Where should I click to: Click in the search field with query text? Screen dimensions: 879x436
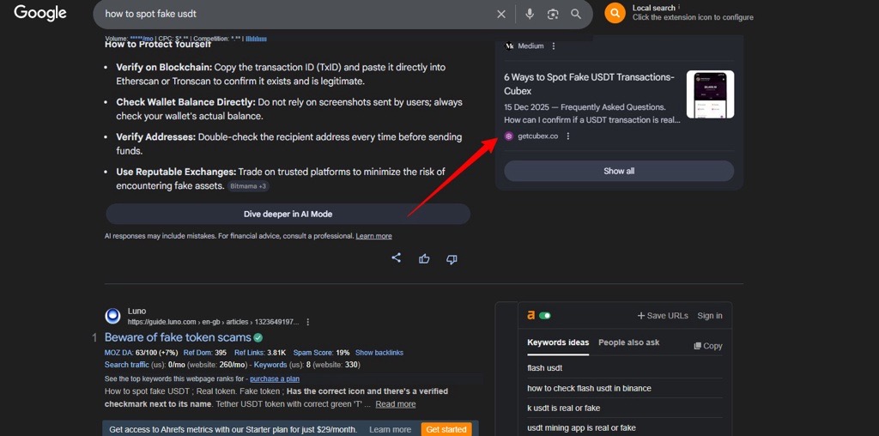tap(292, 15)
